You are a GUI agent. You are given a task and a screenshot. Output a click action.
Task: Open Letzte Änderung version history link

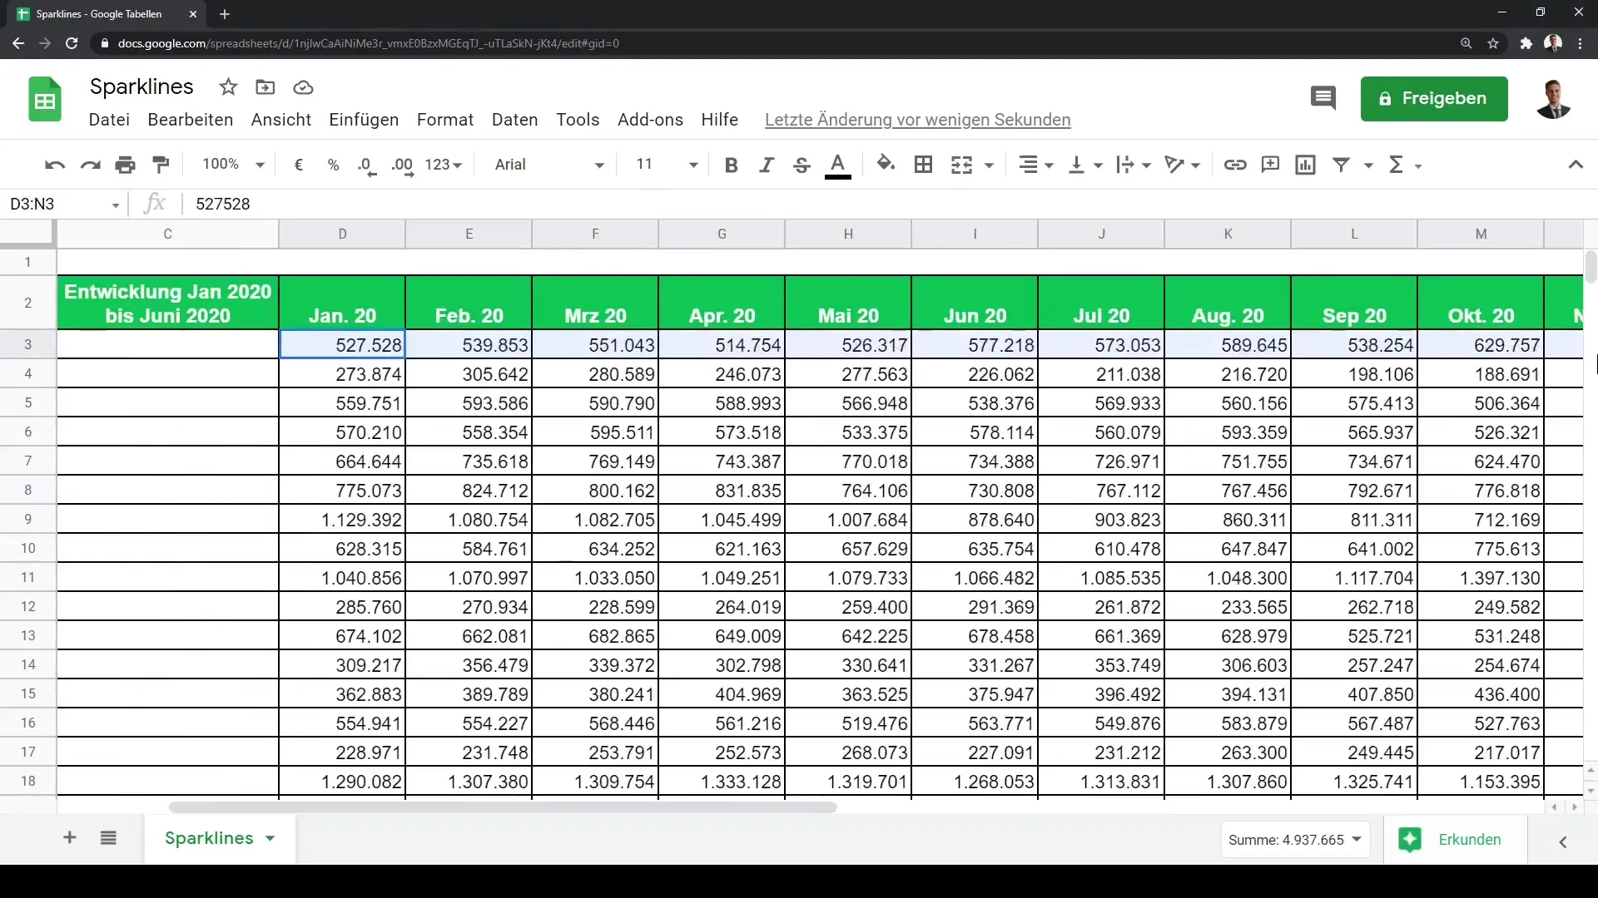917,120
